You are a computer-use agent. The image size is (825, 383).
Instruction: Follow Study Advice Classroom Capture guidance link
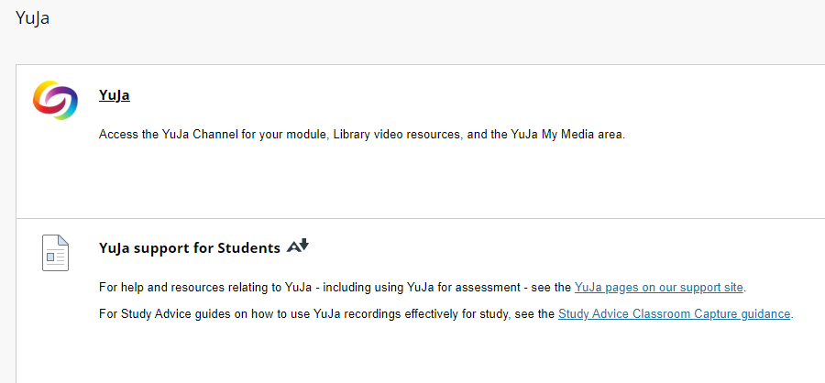674,314
